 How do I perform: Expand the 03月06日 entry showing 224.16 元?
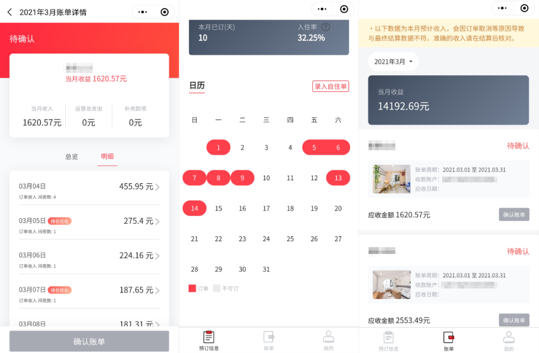coord(157,256)
